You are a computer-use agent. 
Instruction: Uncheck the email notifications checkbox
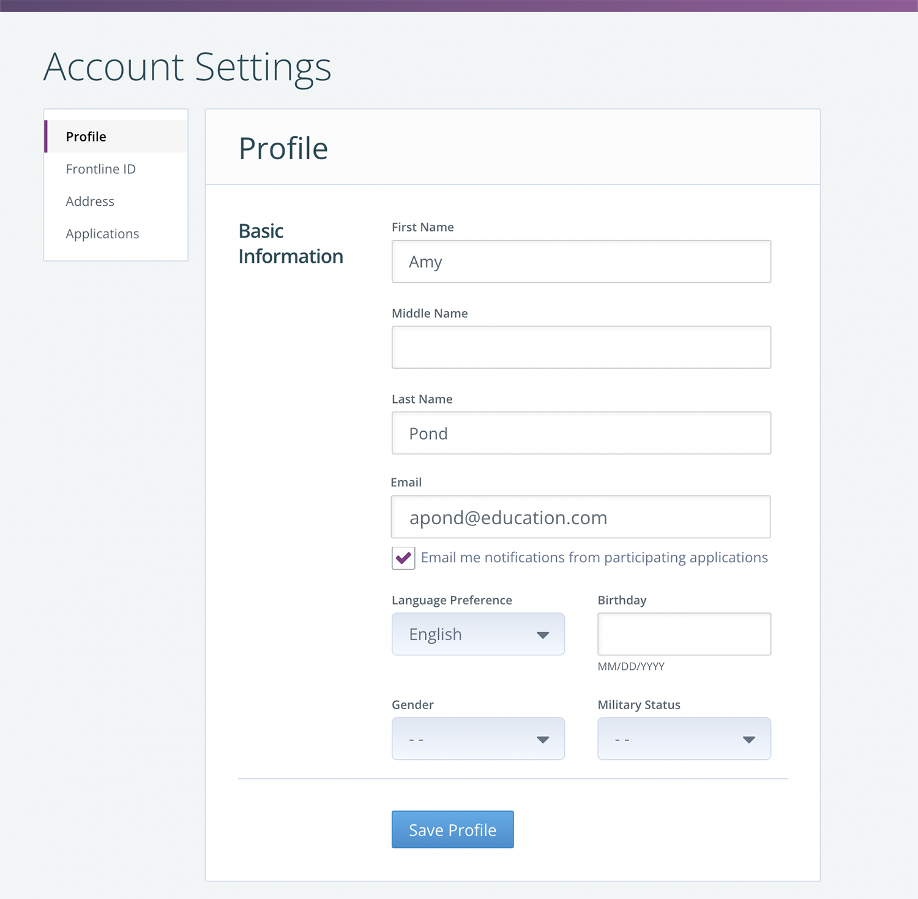tap(403, 558)
